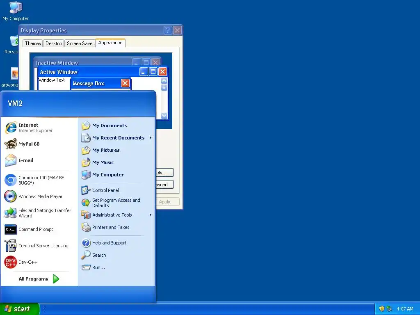
Task: Click the Active Window preview title bar
Action: point(103,72)
